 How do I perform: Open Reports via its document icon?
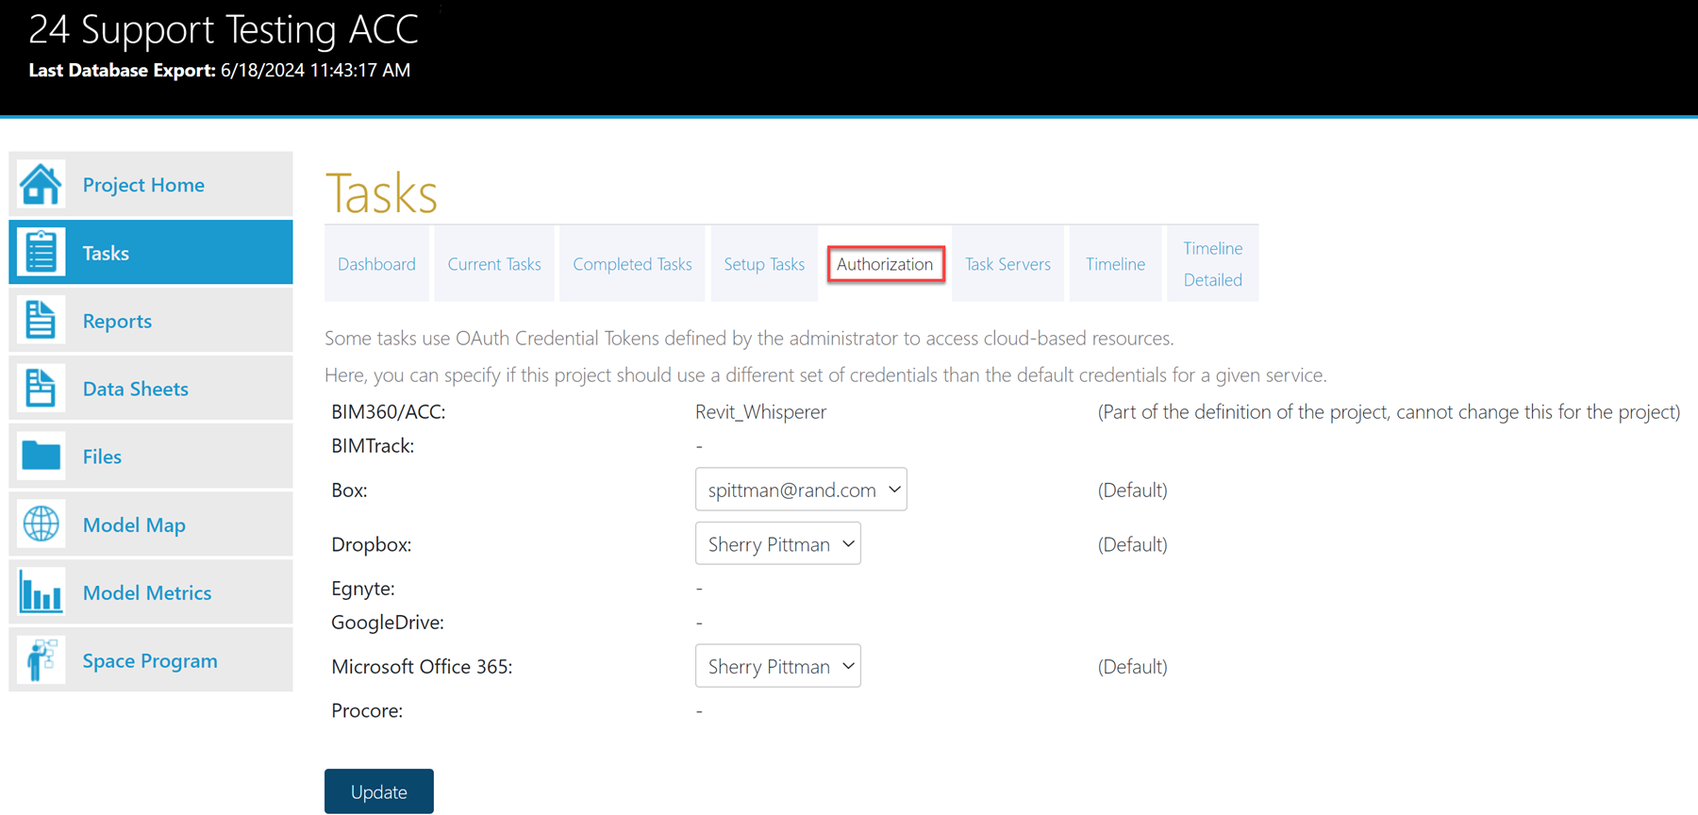click(x=41, y=321)
